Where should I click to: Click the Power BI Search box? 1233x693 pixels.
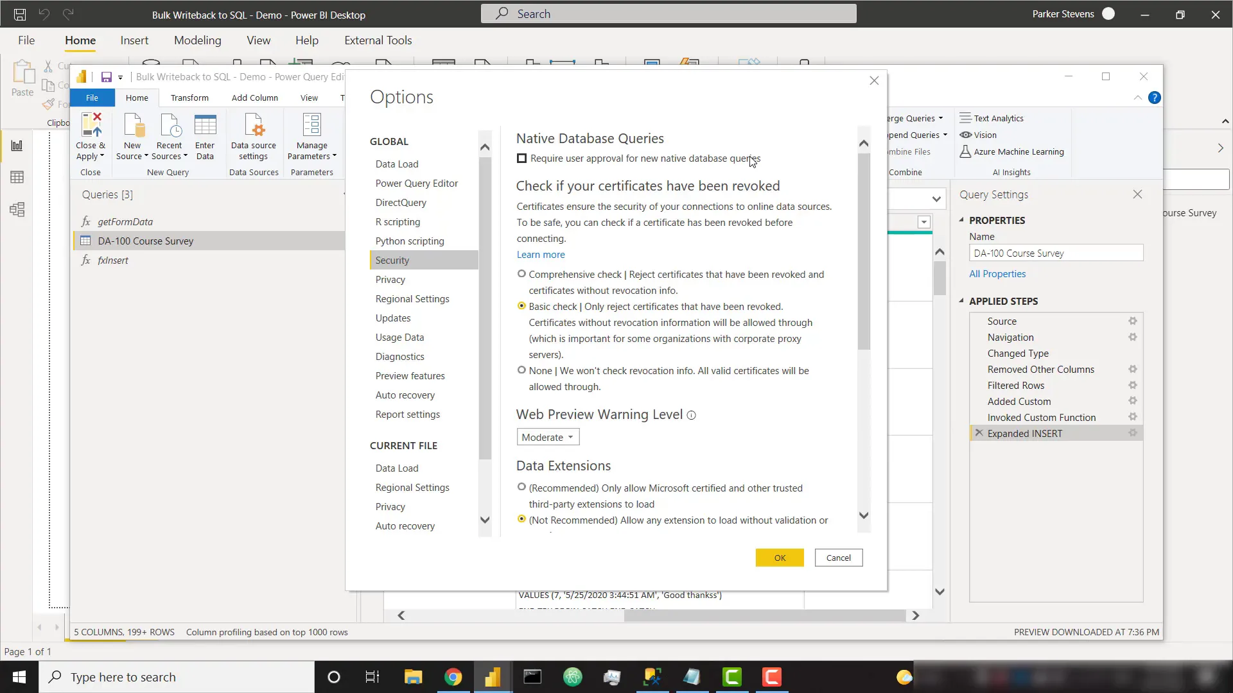coord(669,13)
